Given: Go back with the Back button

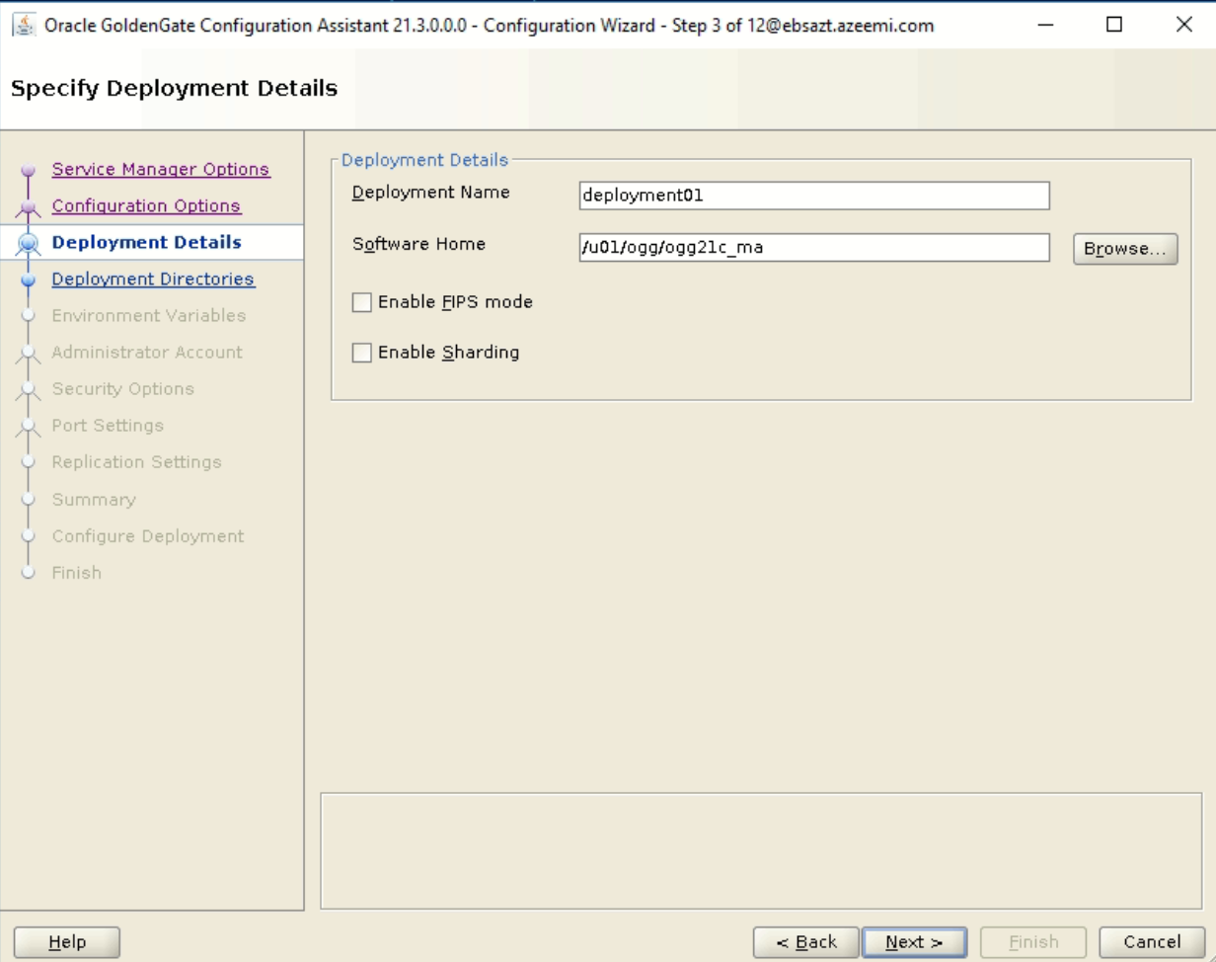Looking at the screenshot, I should 806,942.
